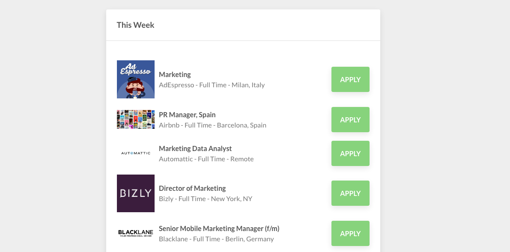Click the Blacklane company logo
The image size is (510, 252).
(x=135, y=233)
